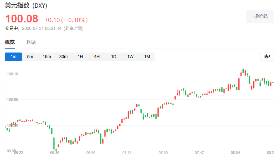
Task: Switch to the 15m timeframe
Action: click(x=47, y=57)
